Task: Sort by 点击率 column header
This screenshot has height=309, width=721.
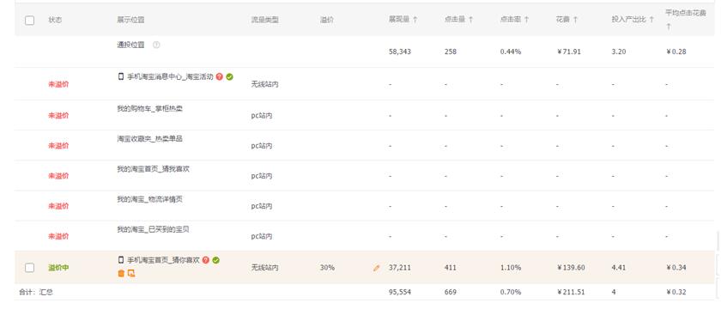Action: click(514, 20)
